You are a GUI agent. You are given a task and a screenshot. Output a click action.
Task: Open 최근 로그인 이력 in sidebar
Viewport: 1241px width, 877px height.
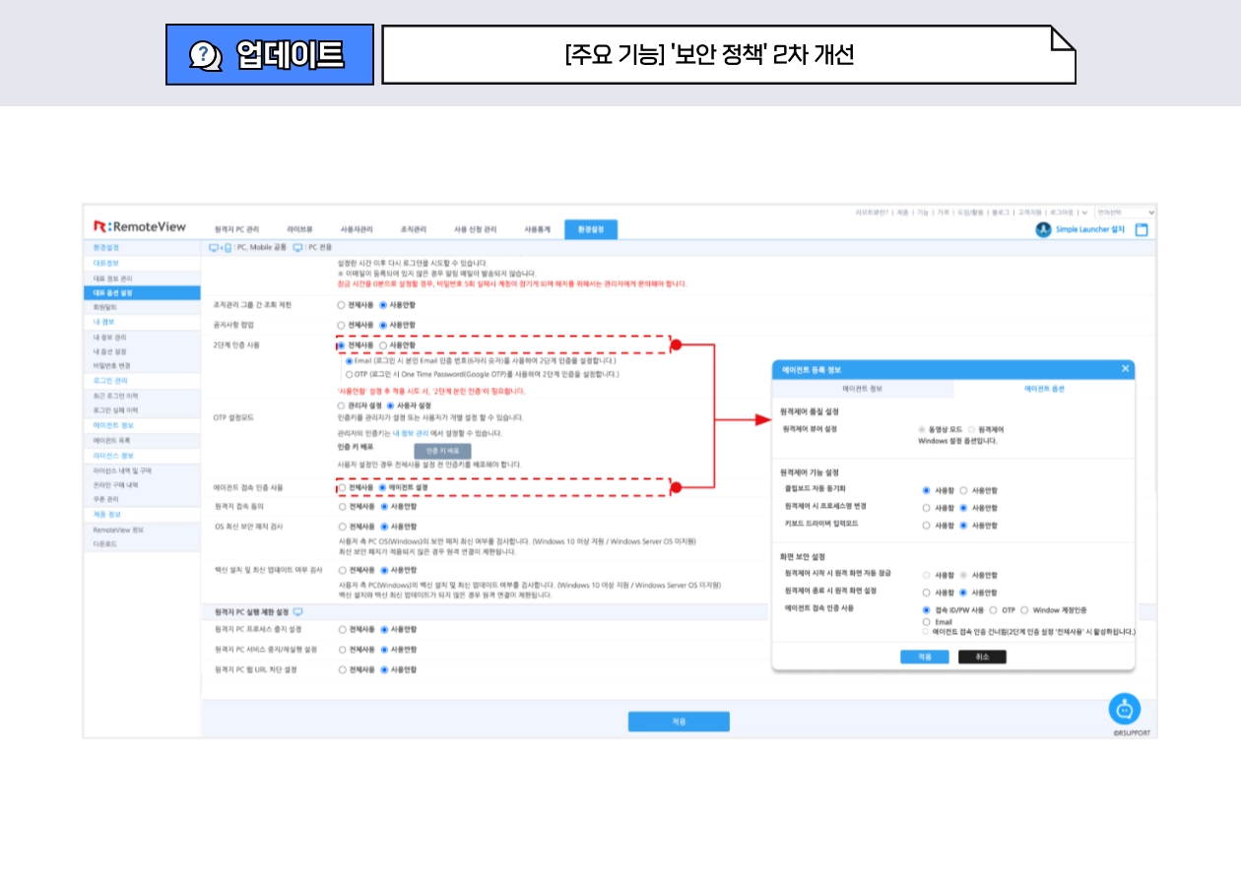(114, 395)
